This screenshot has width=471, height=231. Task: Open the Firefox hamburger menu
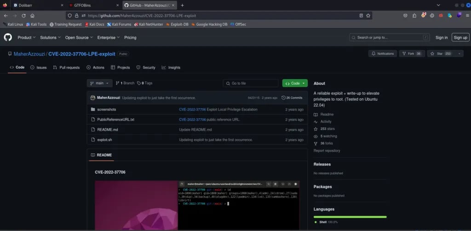pos(467,16)
